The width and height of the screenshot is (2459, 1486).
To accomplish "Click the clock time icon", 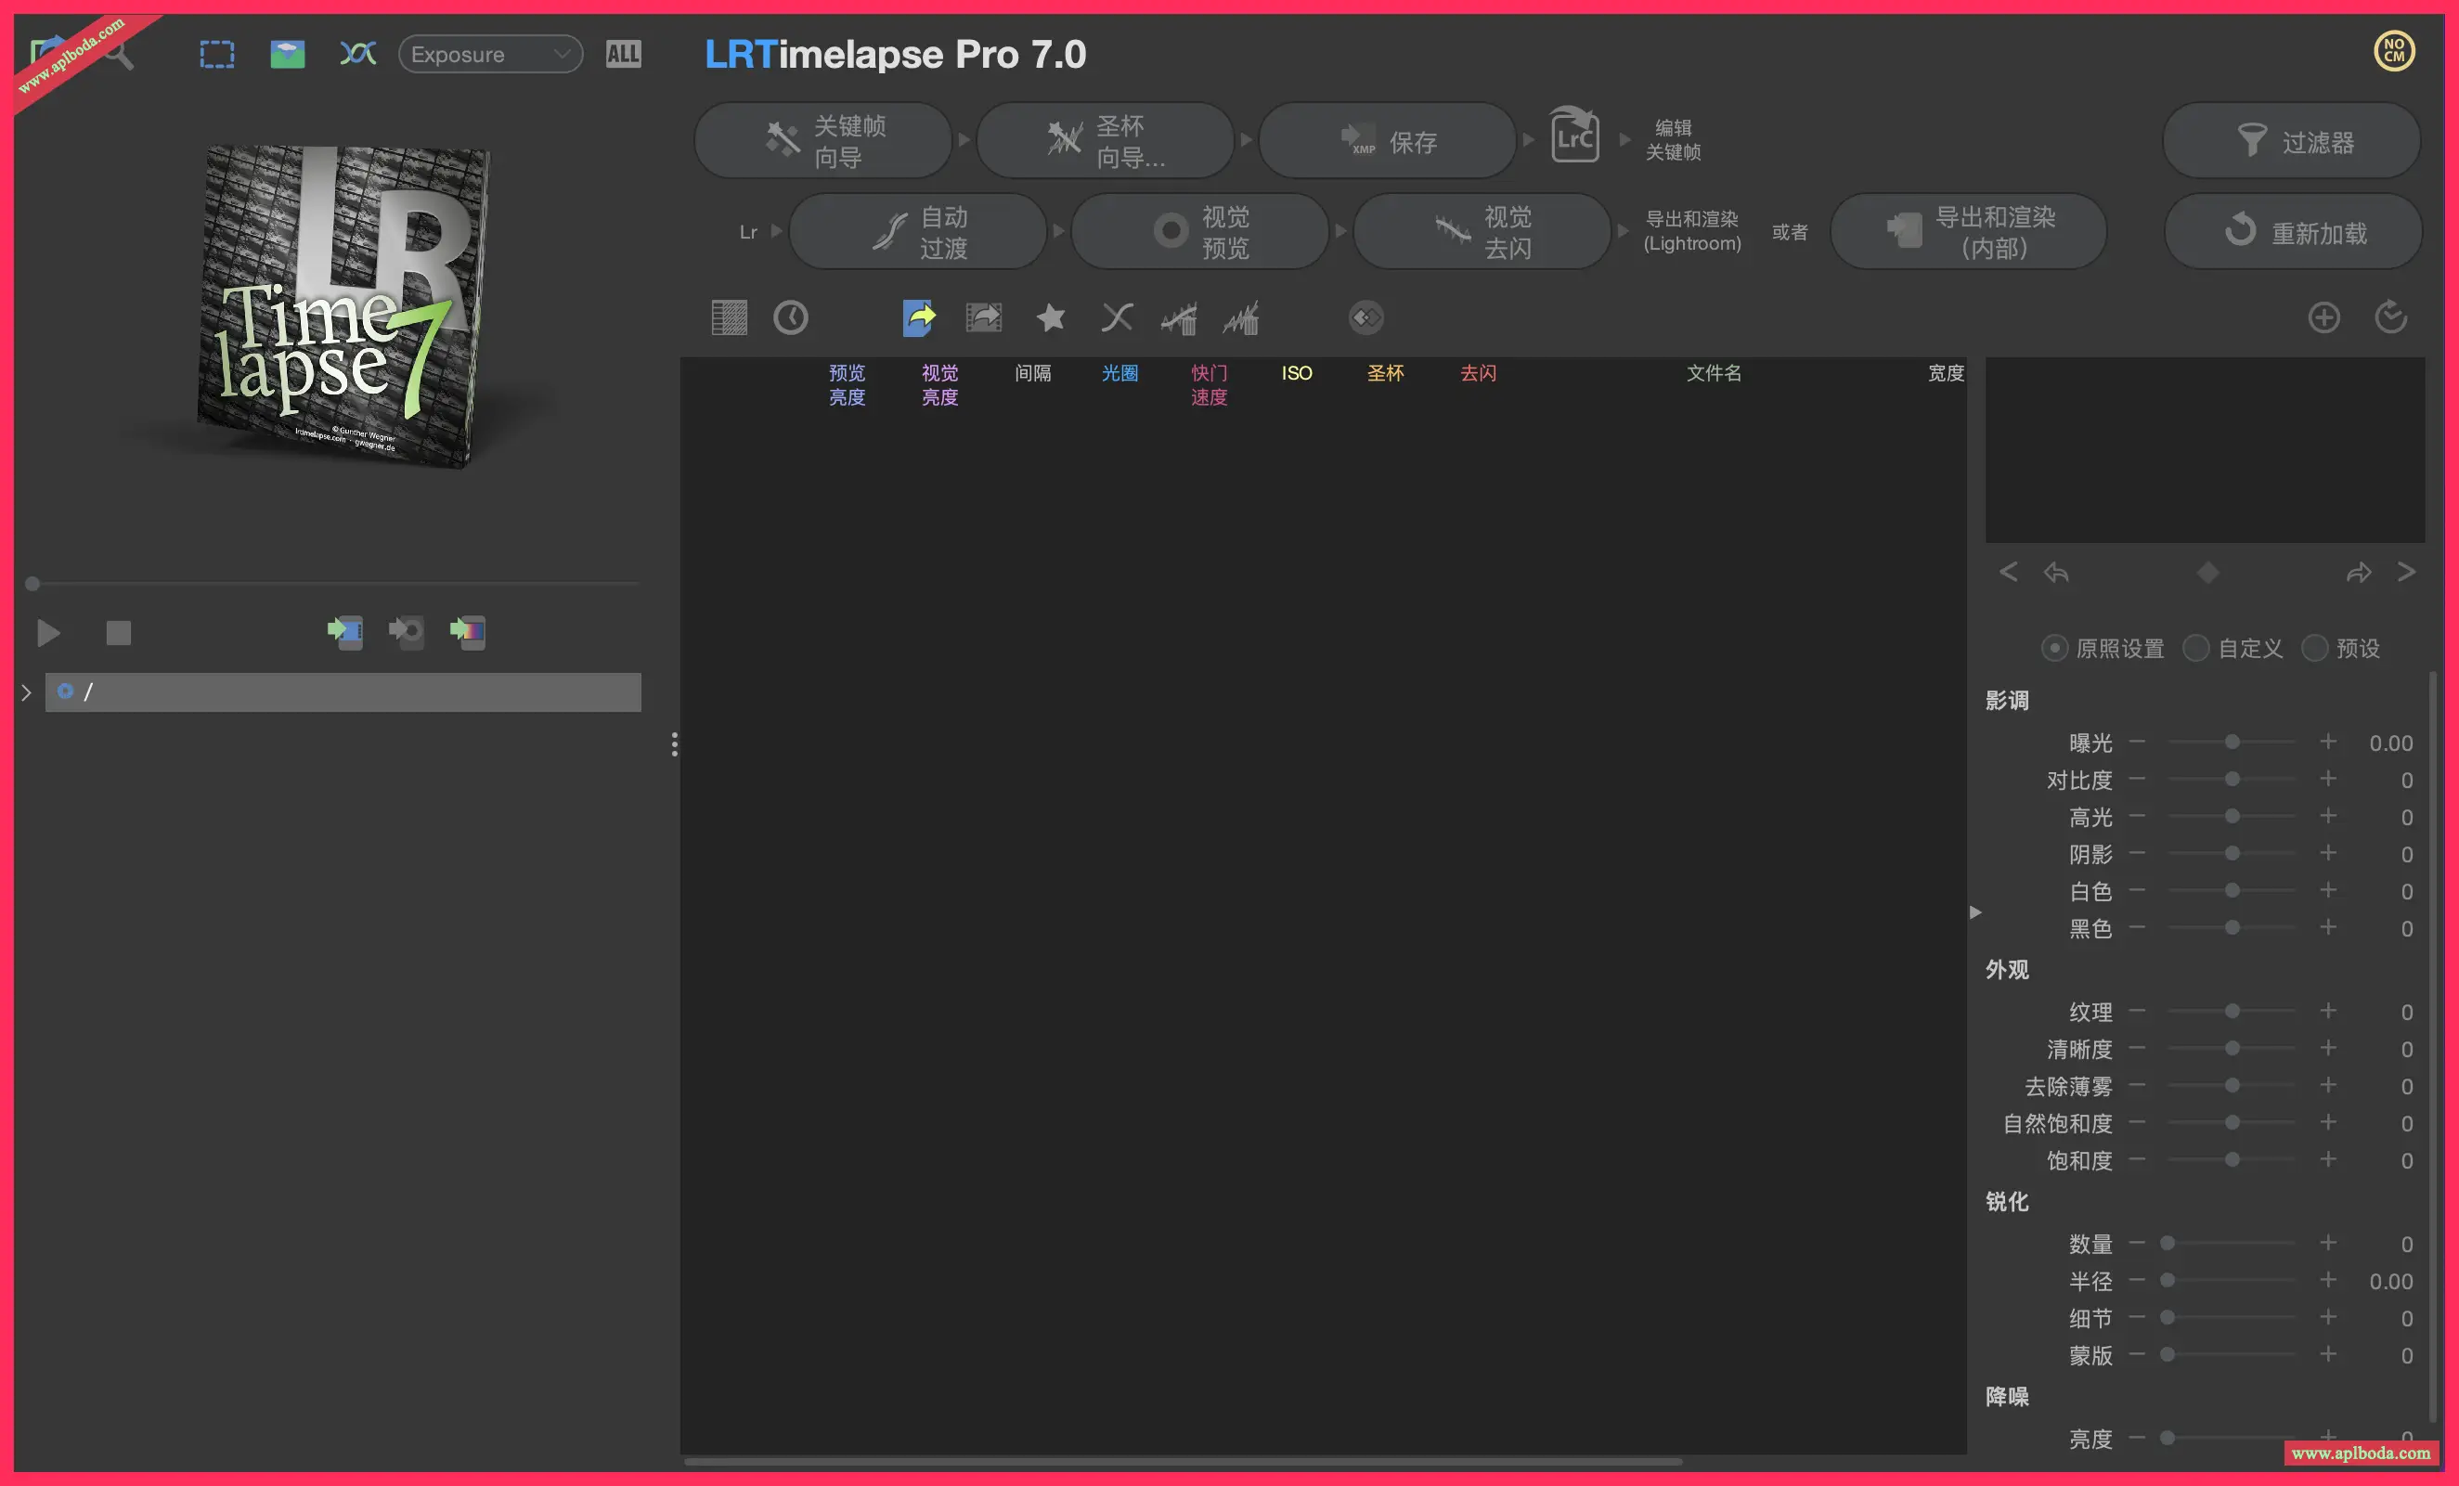I will point(790,318).
